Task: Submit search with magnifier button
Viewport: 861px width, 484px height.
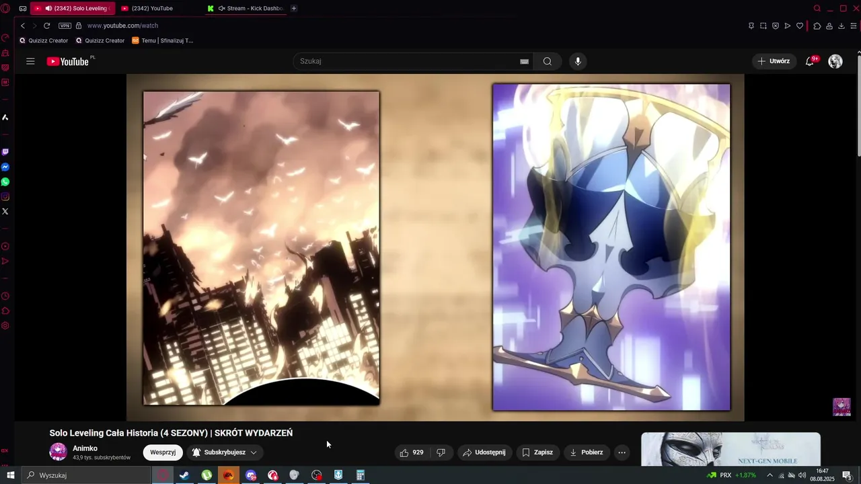Action: tap(548, 61)
